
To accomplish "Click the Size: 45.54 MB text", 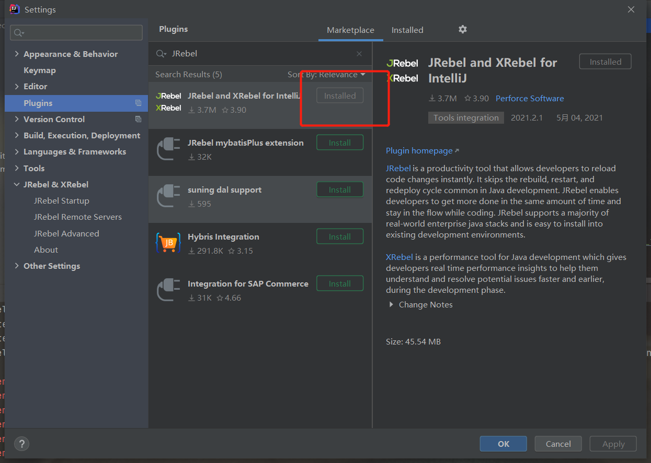I will tap(413, 341).
